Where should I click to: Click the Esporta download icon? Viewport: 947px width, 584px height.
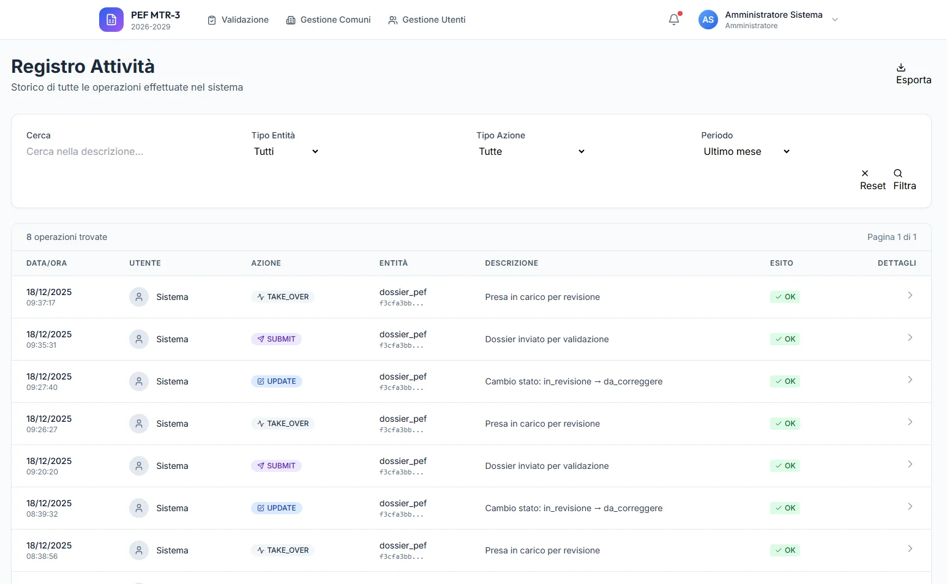(901, 67)
